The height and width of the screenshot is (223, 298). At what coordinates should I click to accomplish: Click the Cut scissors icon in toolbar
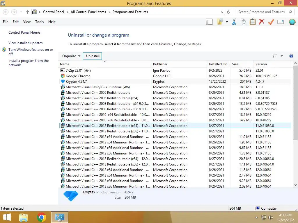(234, 22)
